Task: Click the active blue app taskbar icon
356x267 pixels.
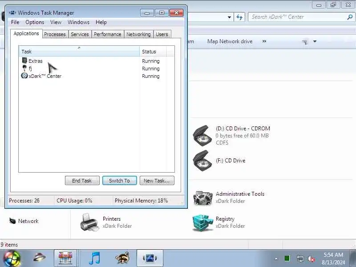Action: (150, 258)
